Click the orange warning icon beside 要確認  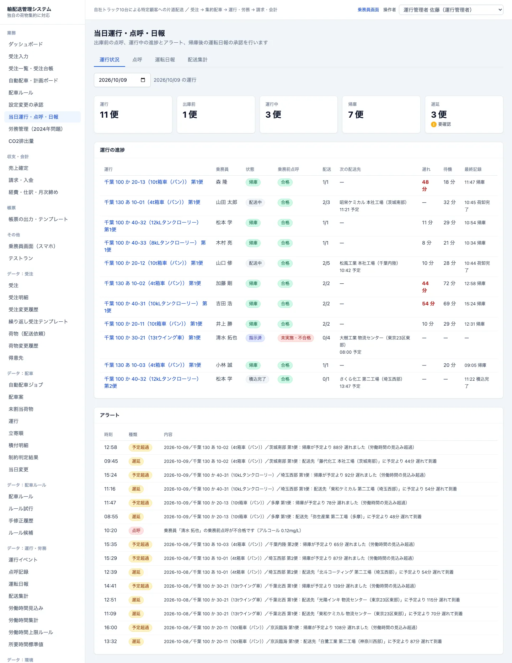[x=433, y=124]
